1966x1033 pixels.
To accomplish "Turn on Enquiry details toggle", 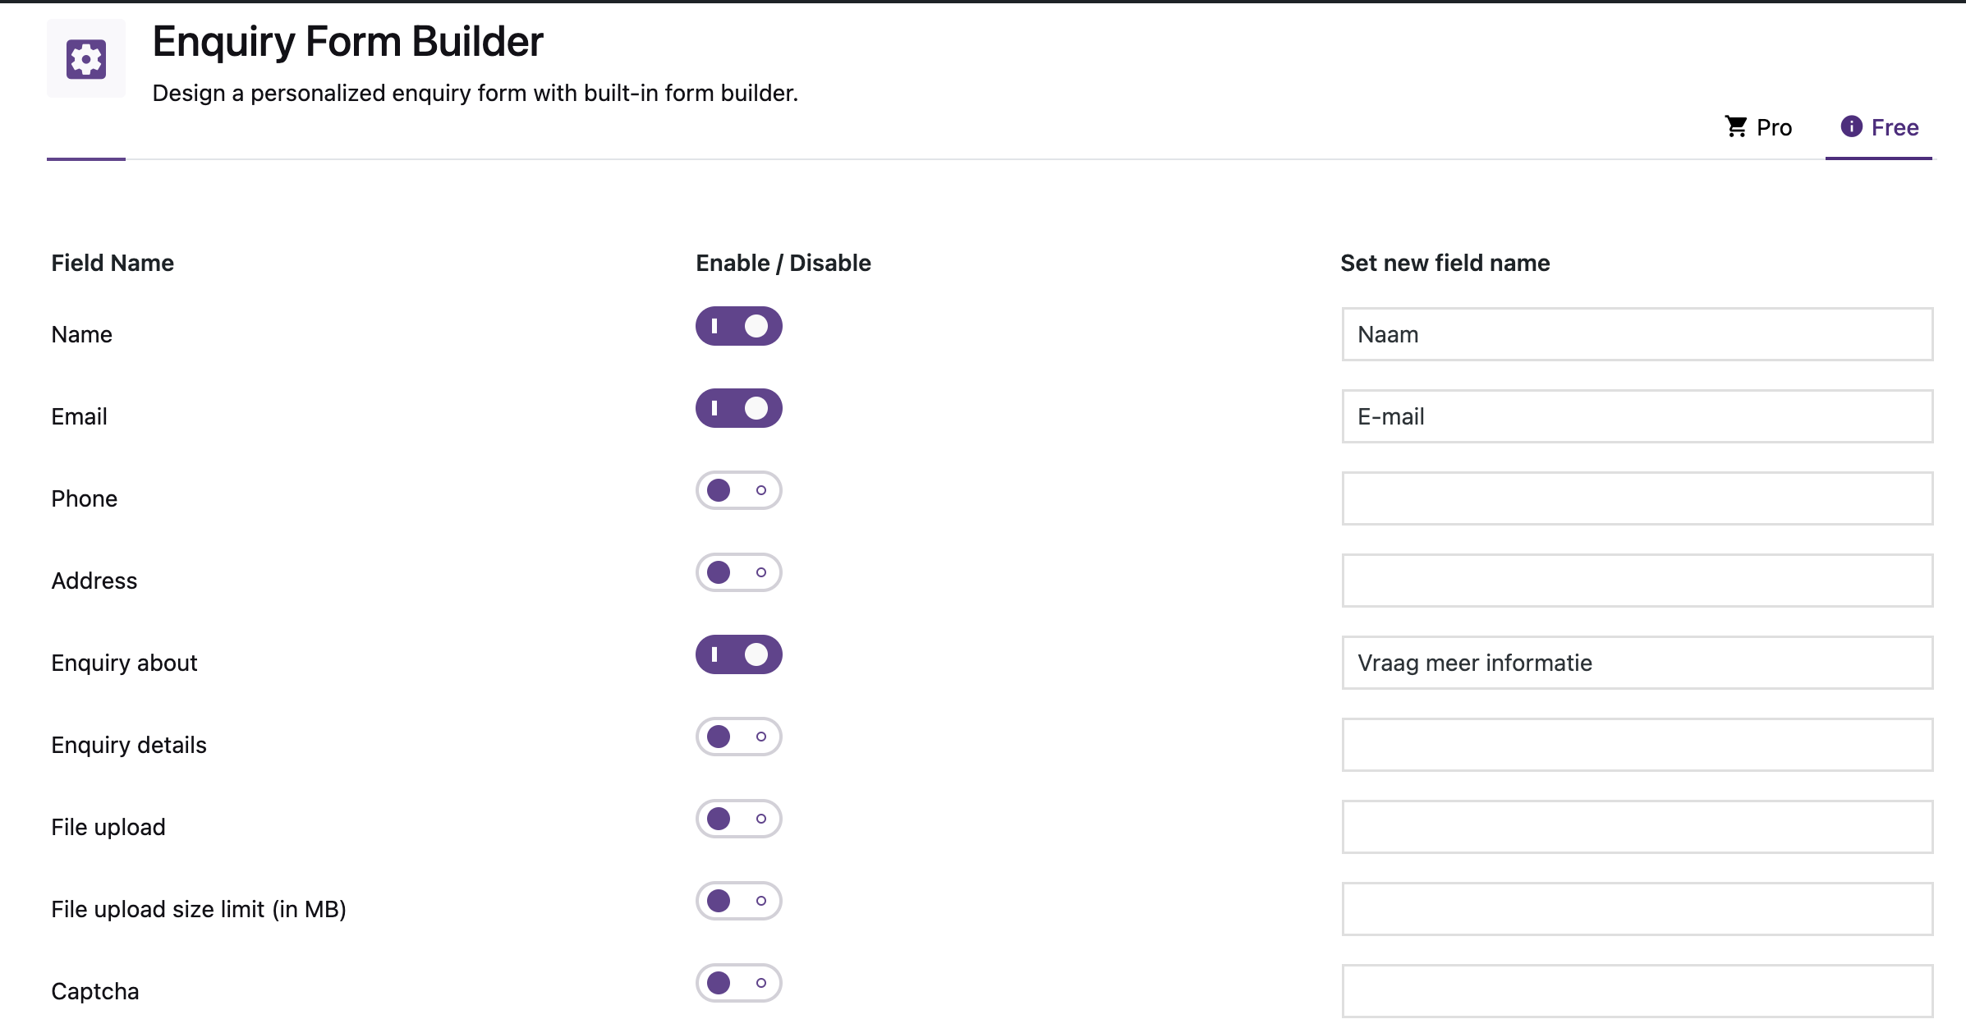I will tap(738, 737).
